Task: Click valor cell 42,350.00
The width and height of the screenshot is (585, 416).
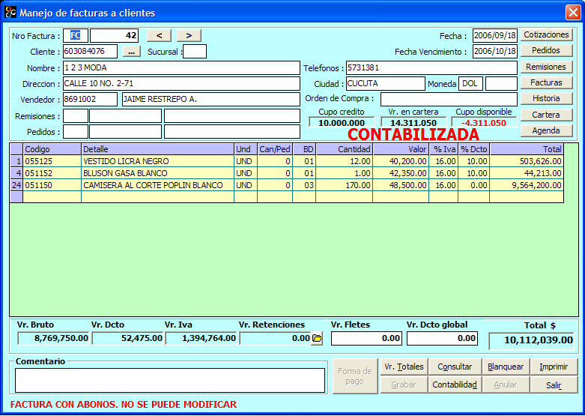Action: click(401, 173)
